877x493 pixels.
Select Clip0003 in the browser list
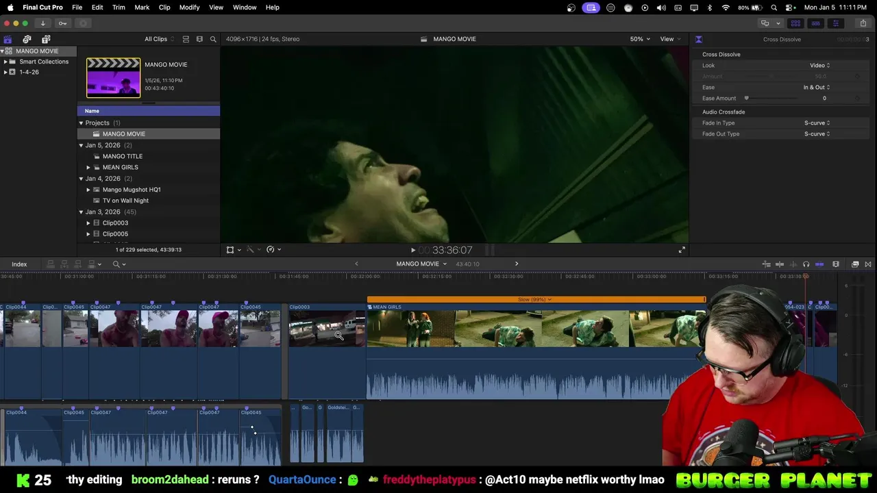click(x=149, y=223)
